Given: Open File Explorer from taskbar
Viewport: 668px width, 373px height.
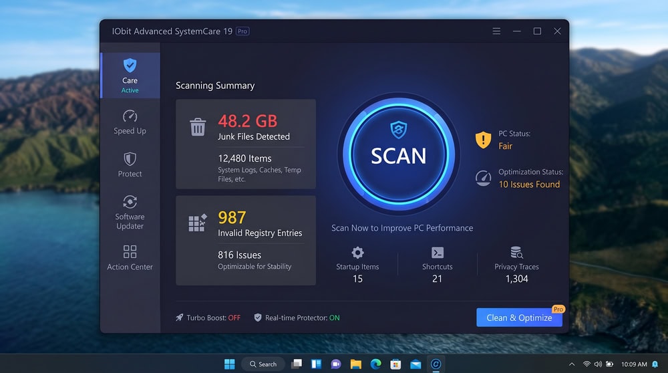Looking at the screenshot, I should [x=356, y=364].
